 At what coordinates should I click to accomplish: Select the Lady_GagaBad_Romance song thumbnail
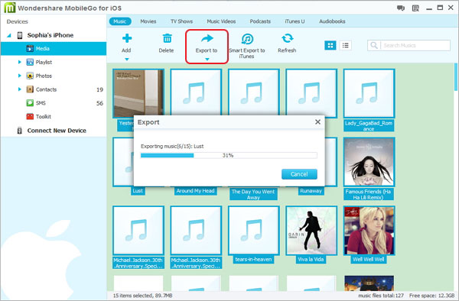pos(369,93)
